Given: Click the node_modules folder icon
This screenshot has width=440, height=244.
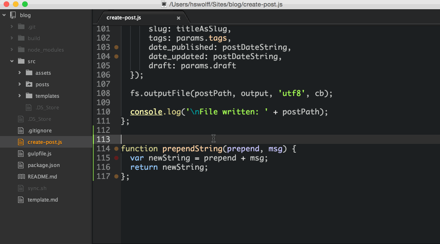Looking at the screenshot, I should point(21,50).
